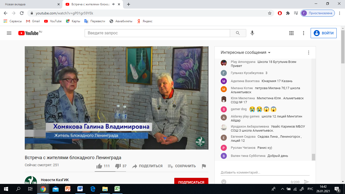The image size is (345, 194).
Task: Focus the Введите запрос search field
Action: click(157, 33)
